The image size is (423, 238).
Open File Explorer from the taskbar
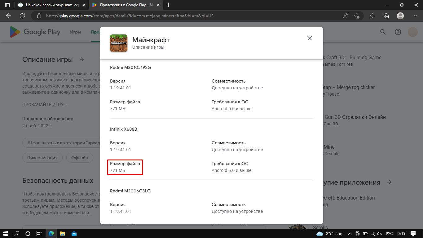(x=63, y=233)
